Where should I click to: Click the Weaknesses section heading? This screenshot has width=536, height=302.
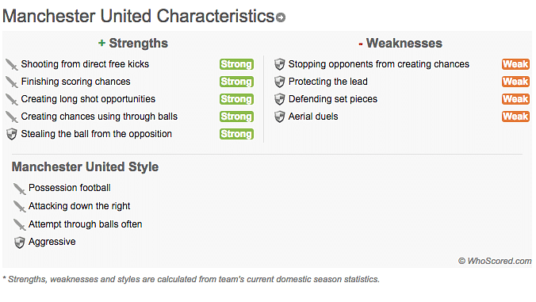[x=400, y=44]
